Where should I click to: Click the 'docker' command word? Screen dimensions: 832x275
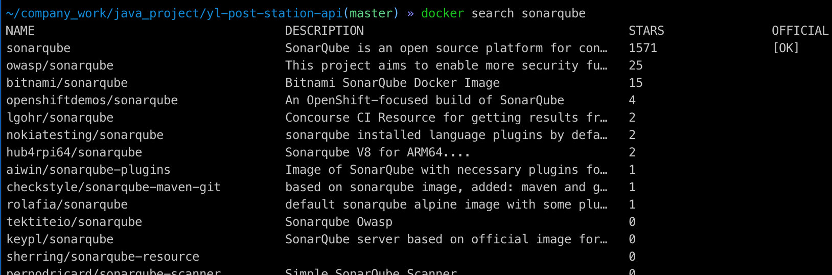[443, 13]
